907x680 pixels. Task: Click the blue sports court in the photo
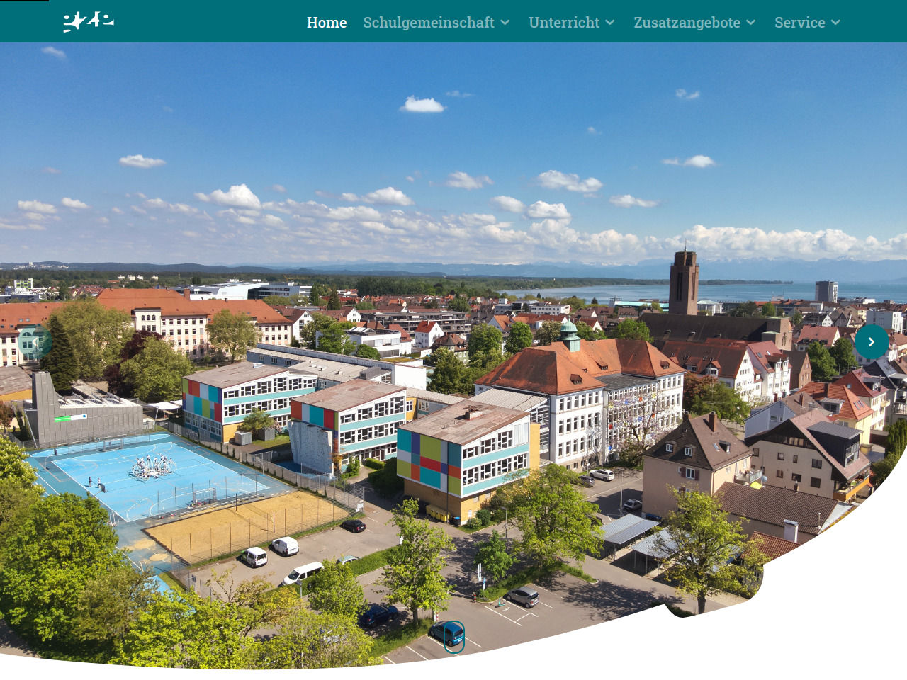142,475
